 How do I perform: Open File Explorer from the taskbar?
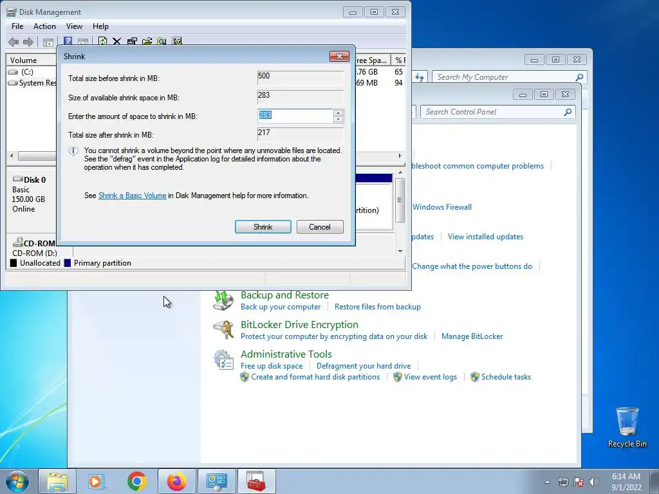coord(57,481)
